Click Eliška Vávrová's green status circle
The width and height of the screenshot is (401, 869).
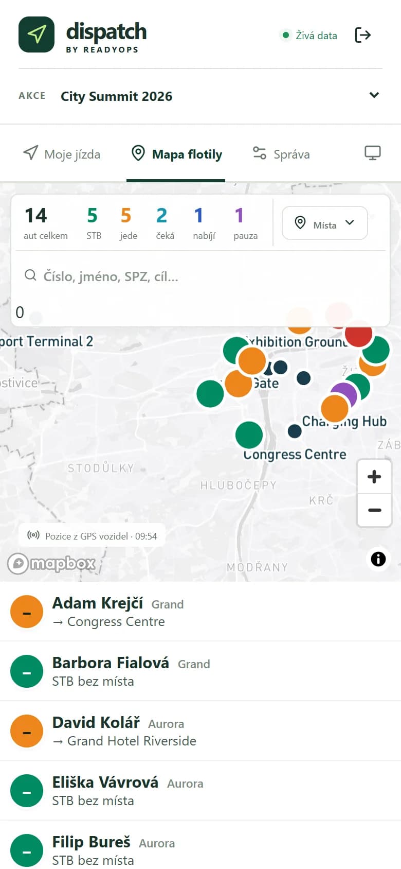tap(27, 791)
